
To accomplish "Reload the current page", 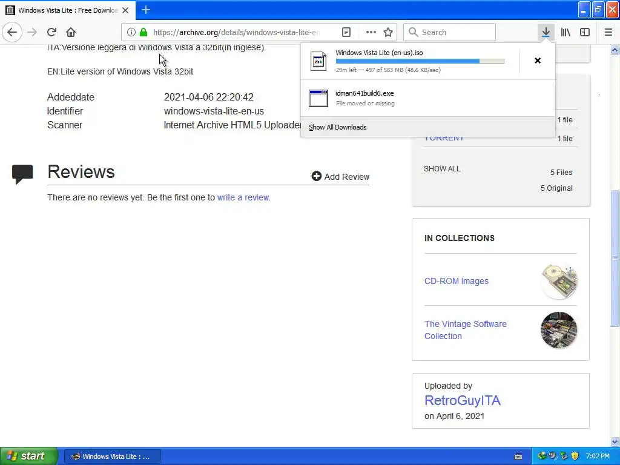I will pyautogui.click(x=52, y=32).
